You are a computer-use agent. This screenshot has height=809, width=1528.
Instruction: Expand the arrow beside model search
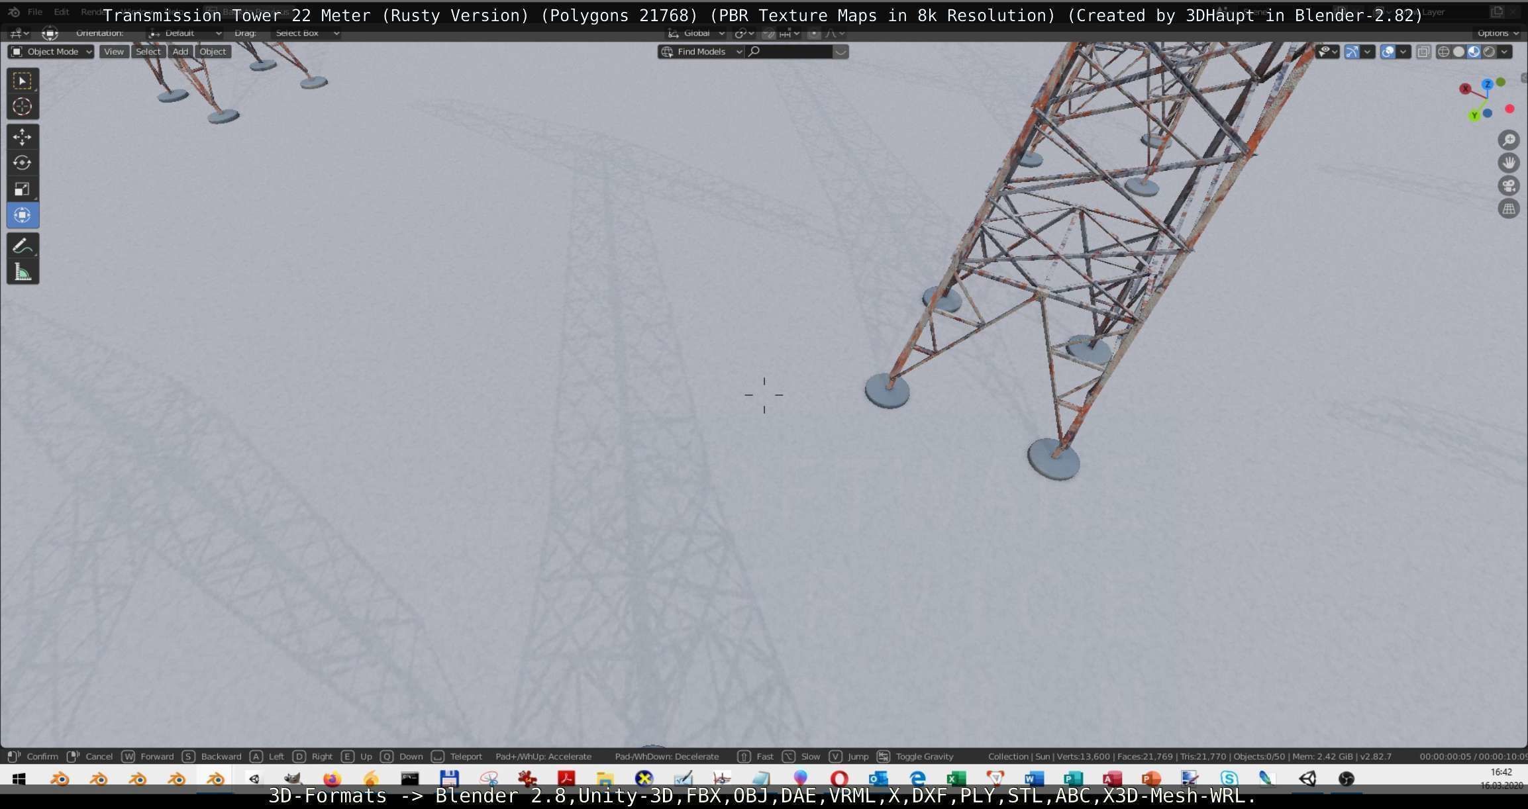click(x=840, y=52)
